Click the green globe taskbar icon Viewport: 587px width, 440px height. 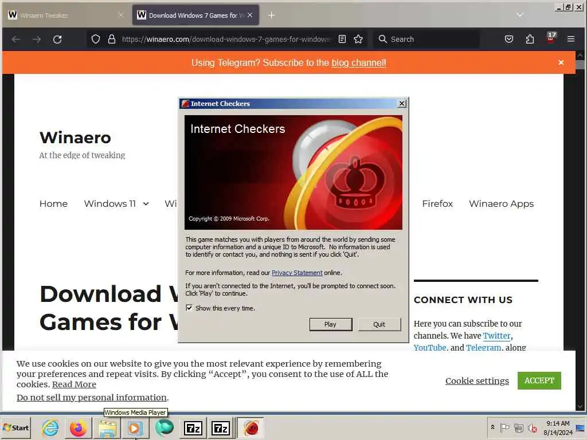tap(164, 427)
